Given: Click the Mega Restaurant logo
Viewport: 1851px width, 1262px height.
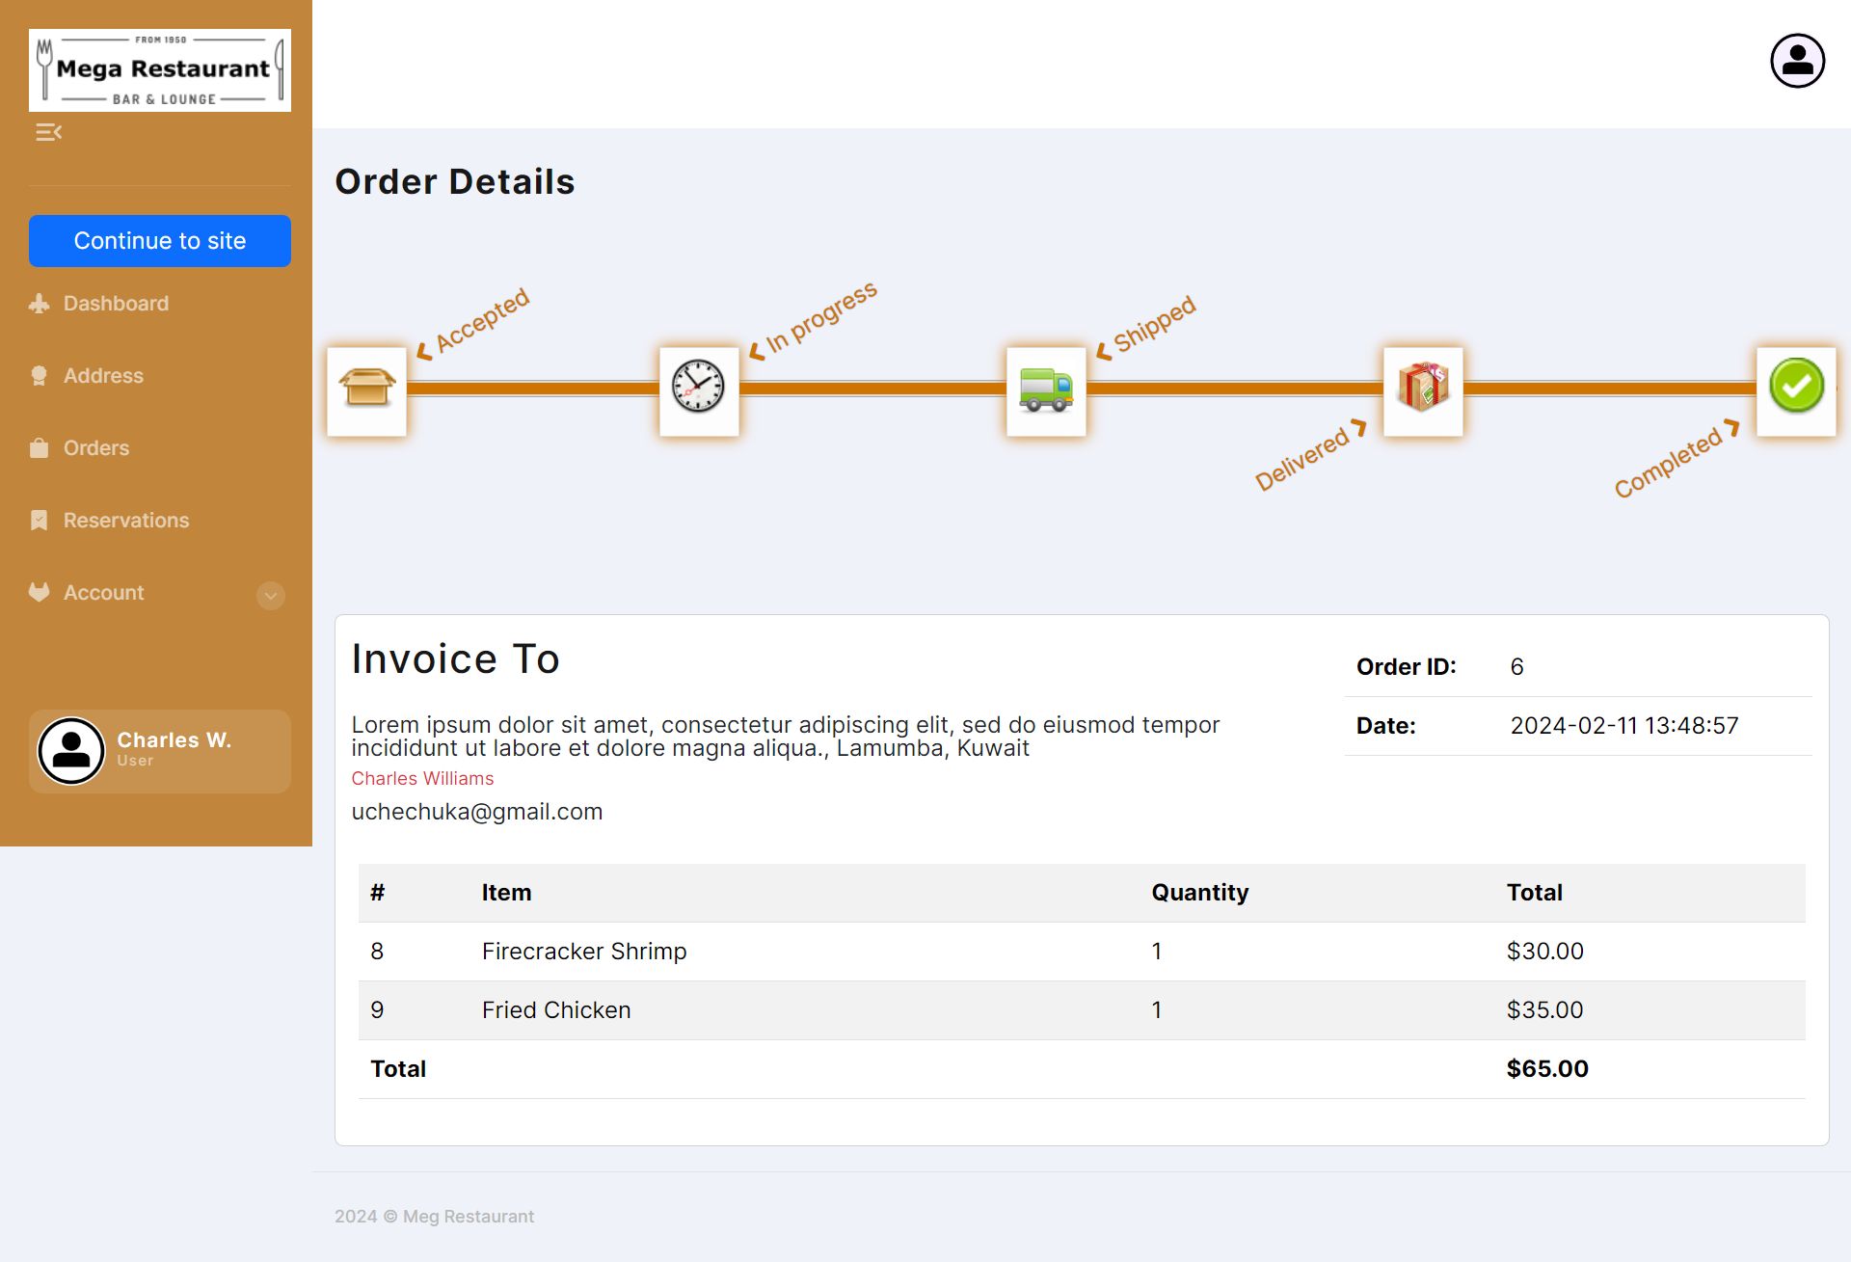Looking at the screenshot, I should 160,70.
